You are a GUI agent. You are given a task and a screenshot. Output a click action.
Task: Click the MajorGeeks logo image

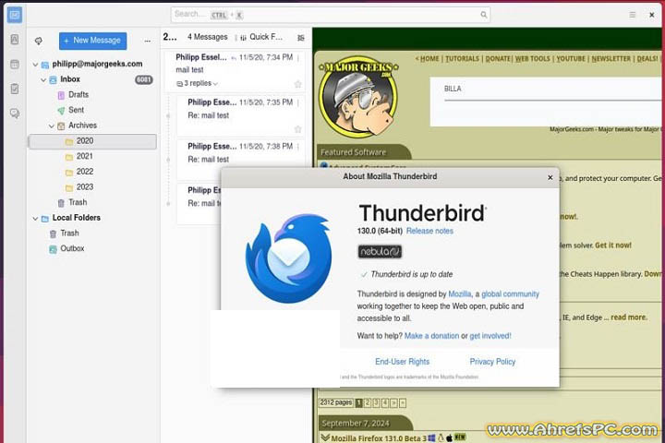click(x=358, y=97)
